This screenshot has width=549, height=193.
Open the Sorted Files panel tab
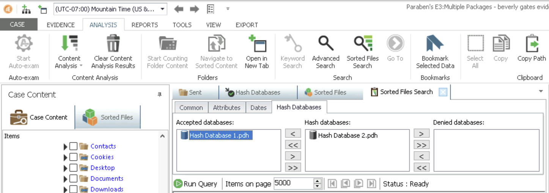pyautogui.click(x=108, y=117)
